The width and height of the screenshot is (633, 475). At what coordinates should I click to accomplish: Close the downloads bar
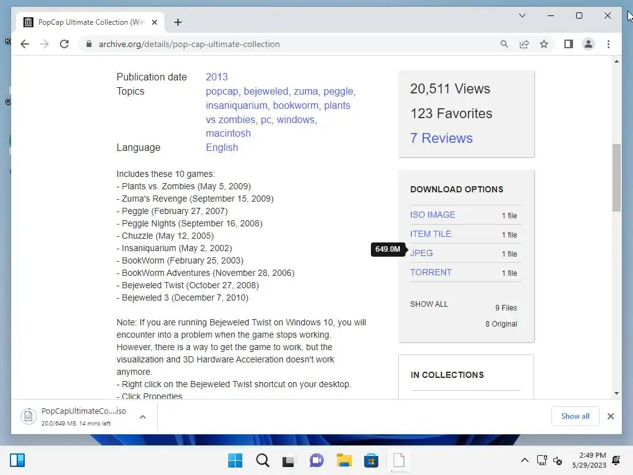pos(610,416)
